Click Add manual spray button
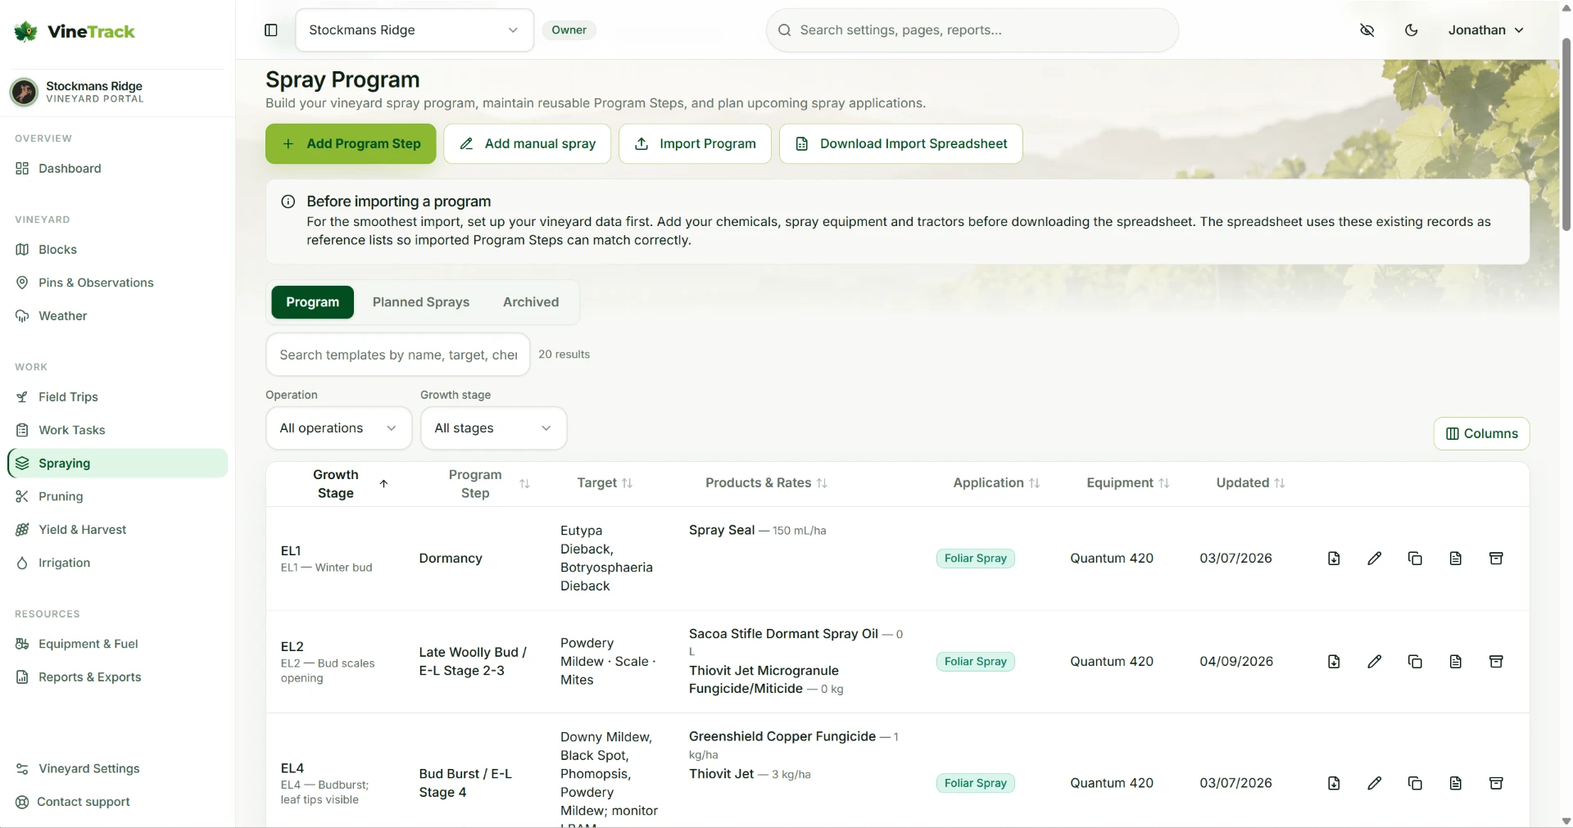 (528, 144)
